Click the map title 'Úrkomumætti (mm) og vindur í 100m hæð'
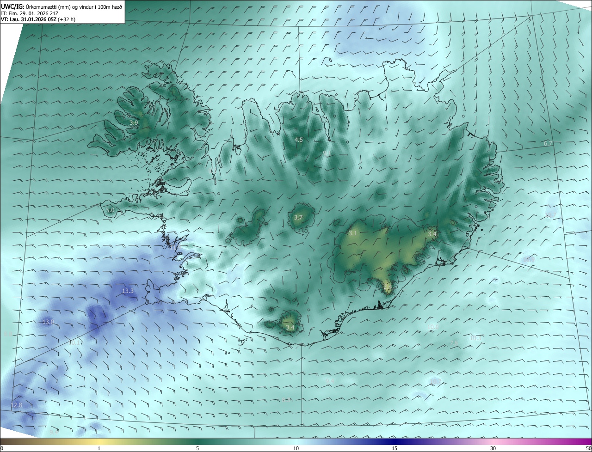The width and height of the screenshot is (592, 452). [x=74, y=6]
